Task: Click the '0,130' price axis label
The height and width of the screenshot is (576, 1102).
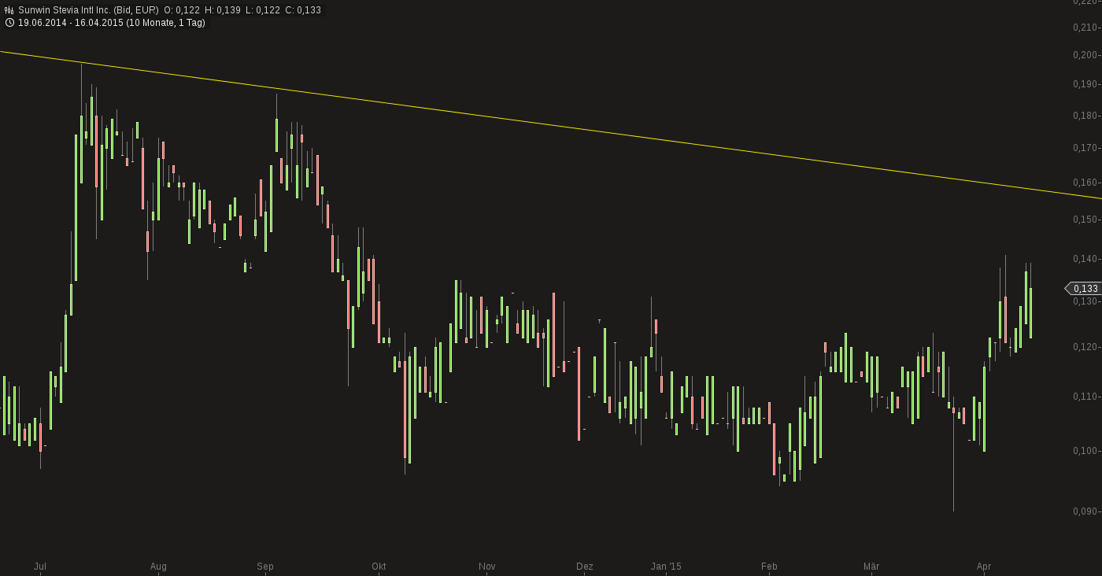Action: 1085,301
